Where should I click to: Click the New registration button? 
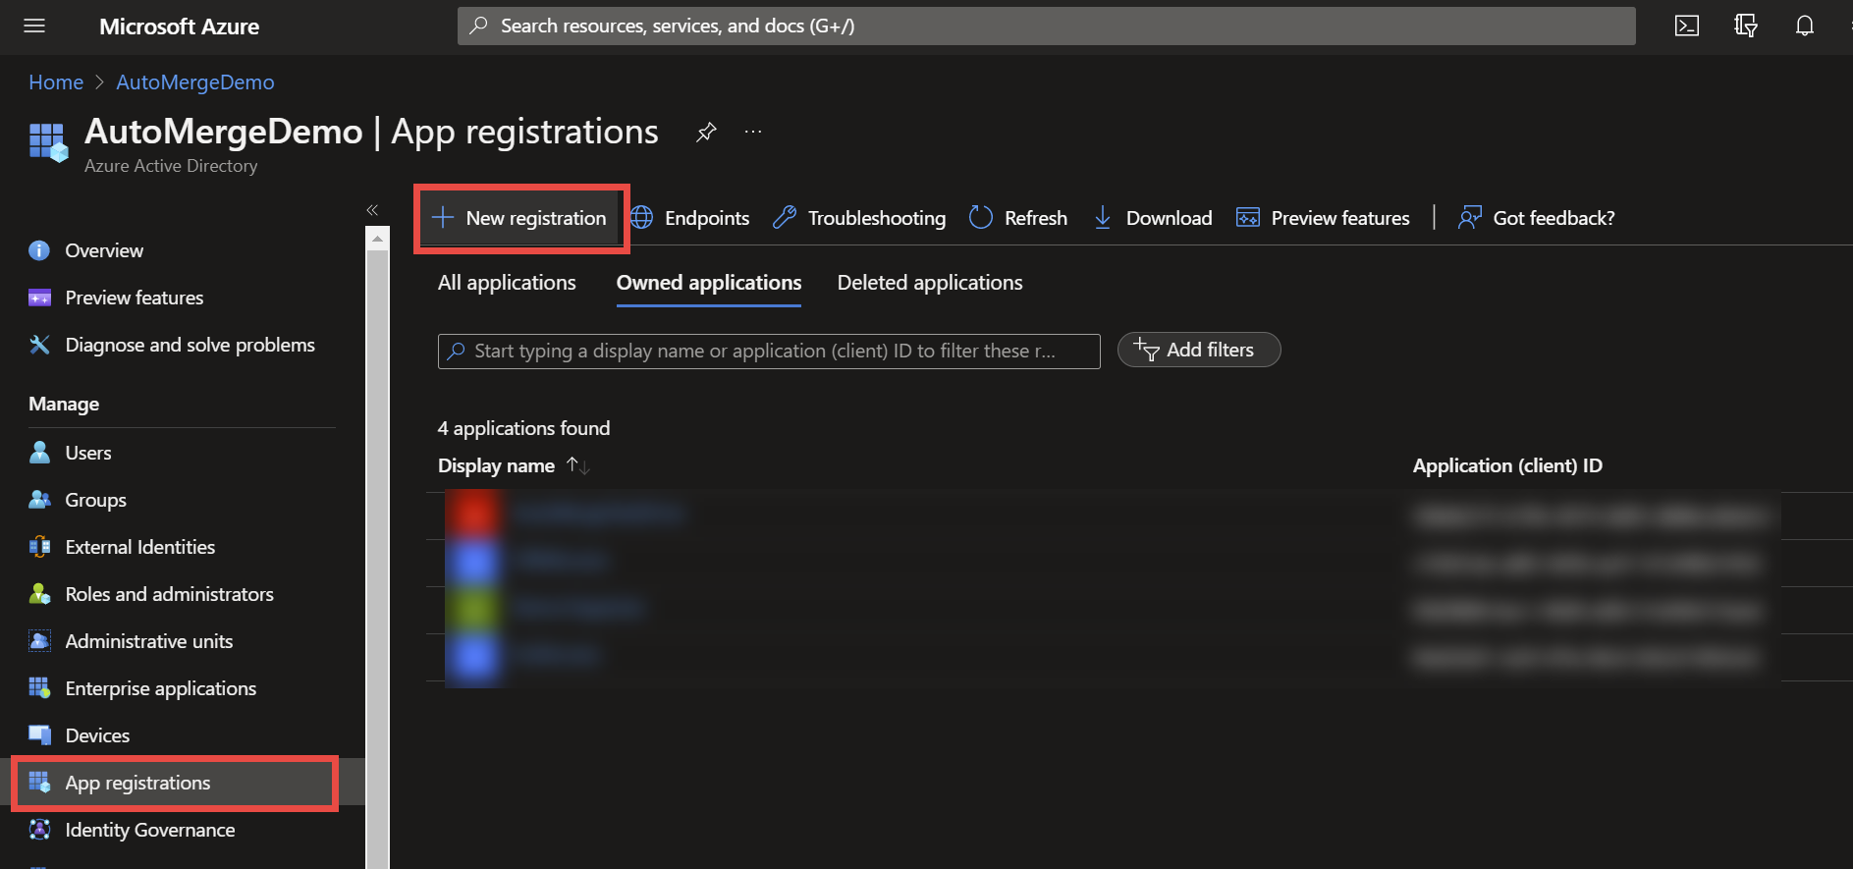pos(519,218)
